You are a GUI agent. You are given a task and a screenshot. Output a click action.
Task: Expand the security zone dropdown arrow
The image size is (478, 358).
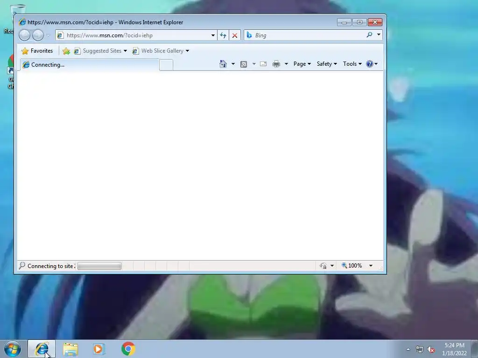pos(332,266)
